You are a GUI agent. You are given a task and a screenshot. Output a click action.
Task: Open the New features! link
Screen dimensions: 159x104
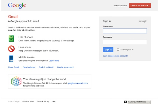click(x=29, y=67)
